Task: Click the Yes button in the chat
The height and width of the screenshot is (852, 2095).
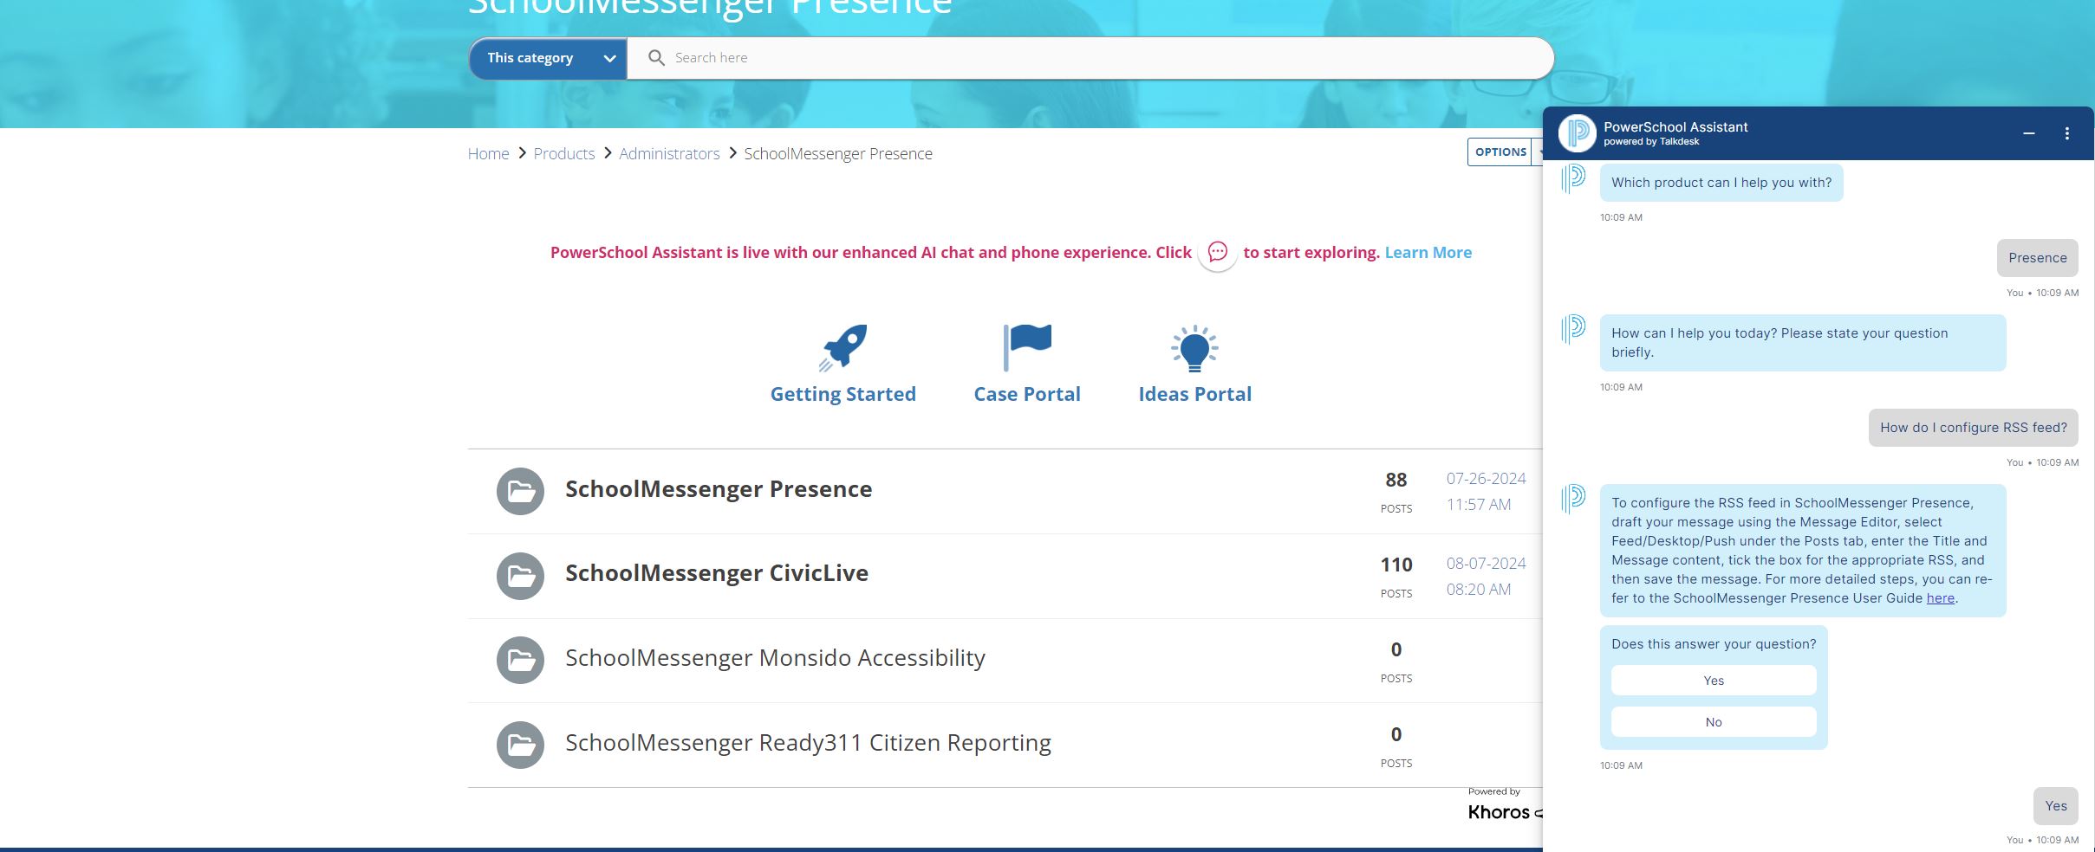Action: click(x=1713, y=681)
